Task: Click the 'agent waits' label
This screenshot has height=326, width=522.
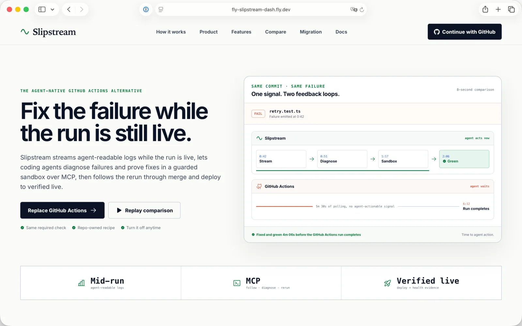Action: pos(480,186)
